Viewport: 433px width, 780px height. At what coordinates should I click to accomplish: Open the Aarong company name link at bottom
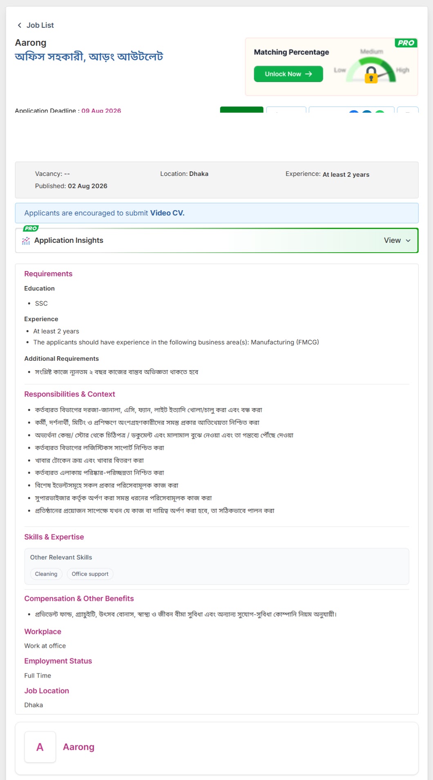click(x=78, y=747)
